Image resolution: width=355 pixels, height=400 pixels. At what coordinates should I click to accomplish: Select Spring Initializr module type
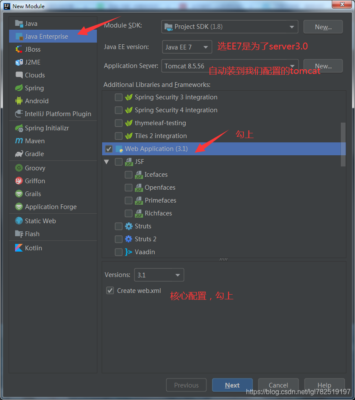click(53, 128)
